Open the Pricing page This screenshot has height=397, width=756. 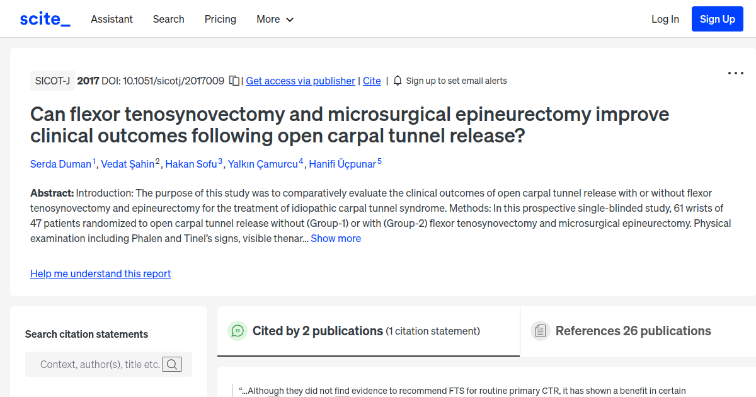(x=220, y=20)
